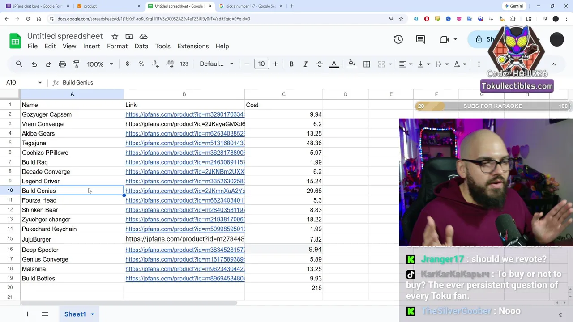The height and width of the screenshot is (322, 573).
Task: Activate the paint format tool
Action: [x=76, y=64]
